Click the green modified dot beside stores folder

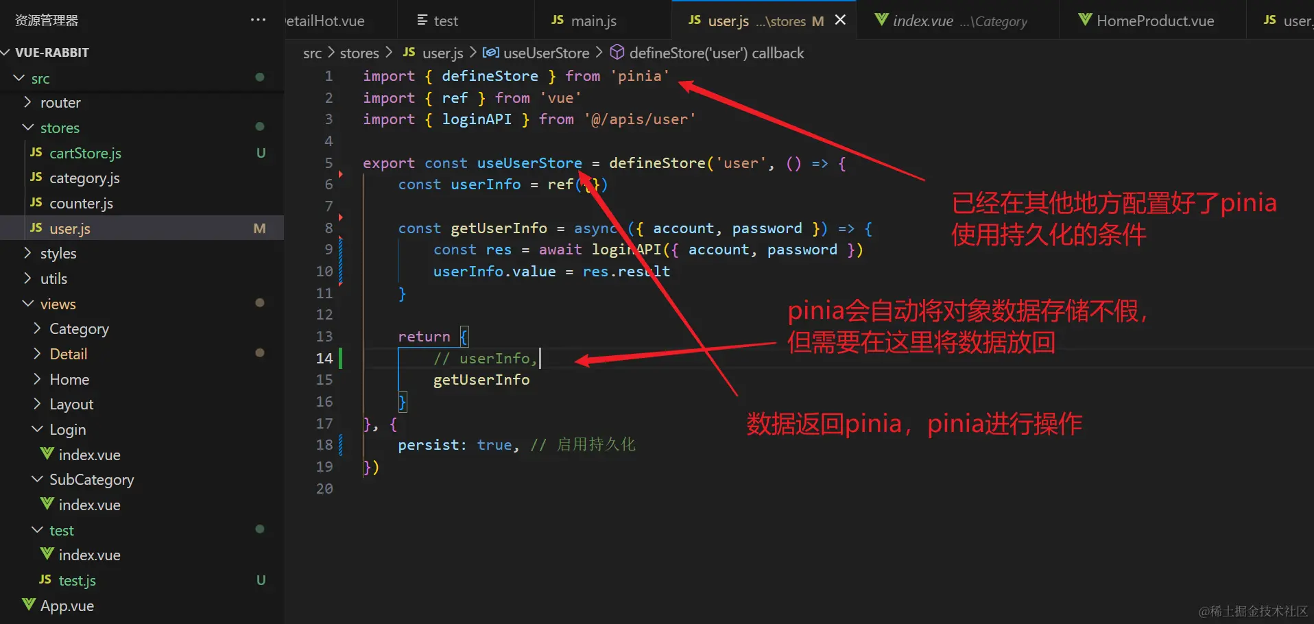pos(259,126)
